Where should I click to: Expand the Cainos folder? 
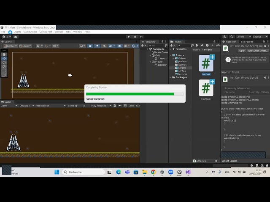click(x=173, y=58)
